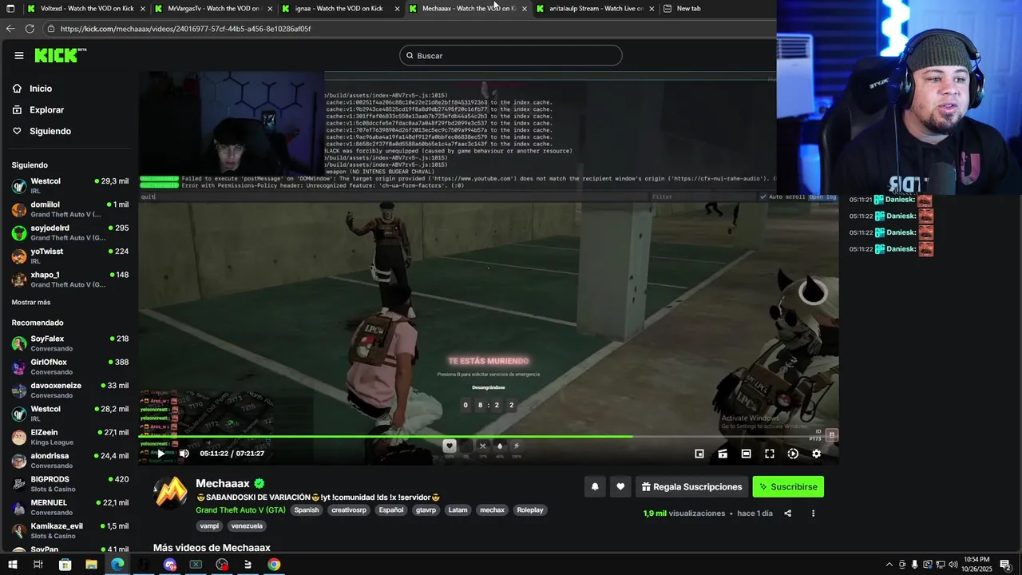
Task: Follow Mechaaax with the heart button
Action: click(620, 486)
